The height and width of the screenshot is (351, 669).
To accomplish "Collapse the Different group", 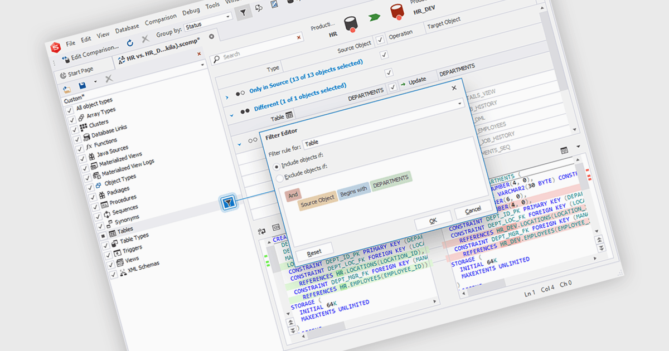I will [232, 115].
